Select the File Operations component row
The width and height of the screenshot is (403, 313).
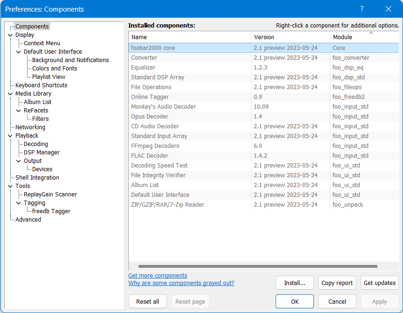pos(264,87)
